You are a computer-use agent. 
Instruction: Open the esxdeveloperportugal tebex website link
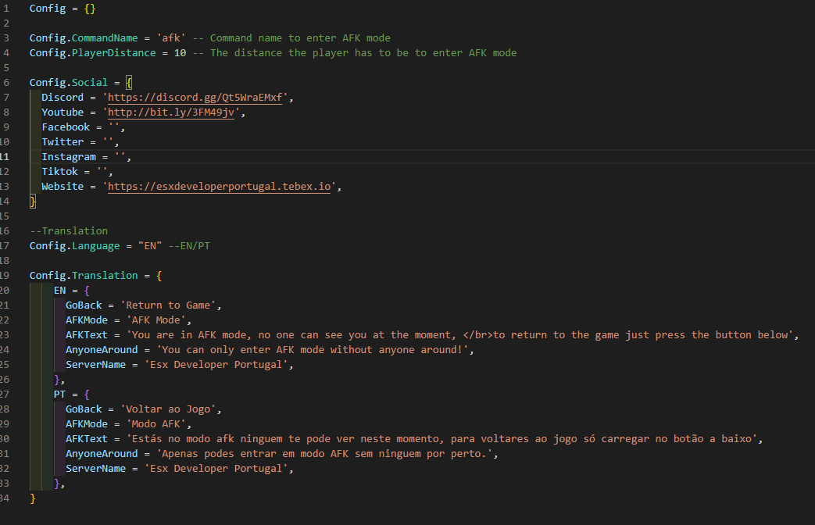coord(222,187)
